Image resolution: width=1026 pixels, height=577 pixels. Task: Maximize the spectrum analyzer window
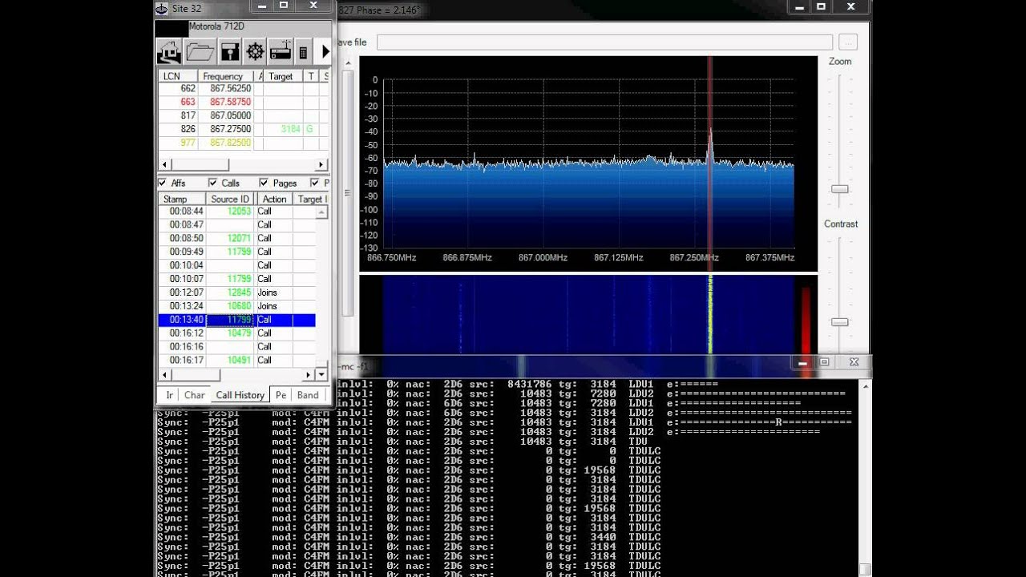(821, 6)
